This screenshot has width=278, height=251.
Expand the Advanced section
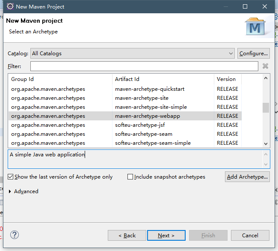tap(10, 191)
